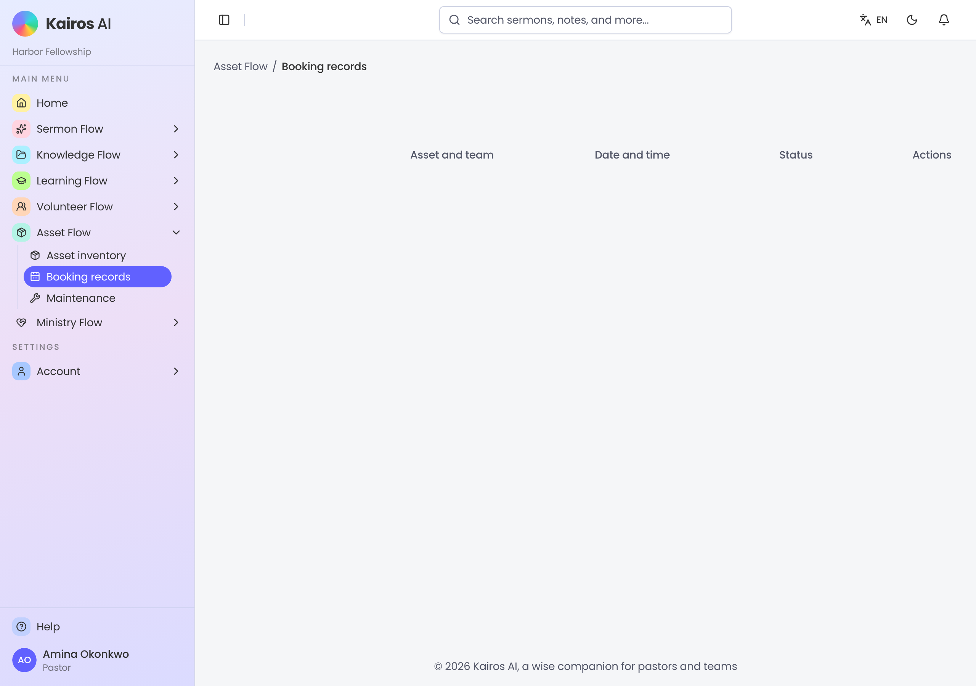Click Asset and team column header
This screenshot has width=976, height=686.
coord(452,155)
